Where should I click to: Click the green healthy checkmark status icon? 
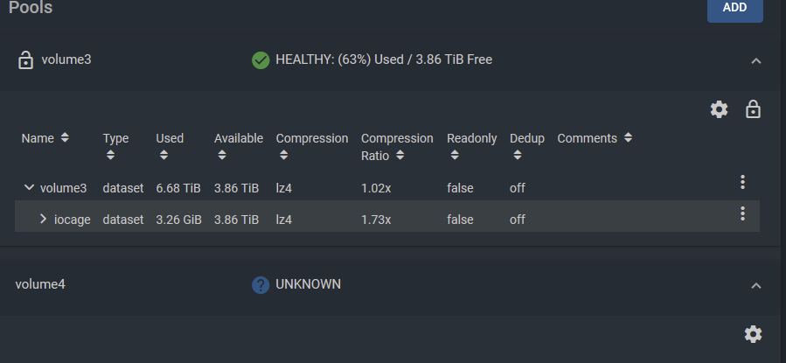261,60
